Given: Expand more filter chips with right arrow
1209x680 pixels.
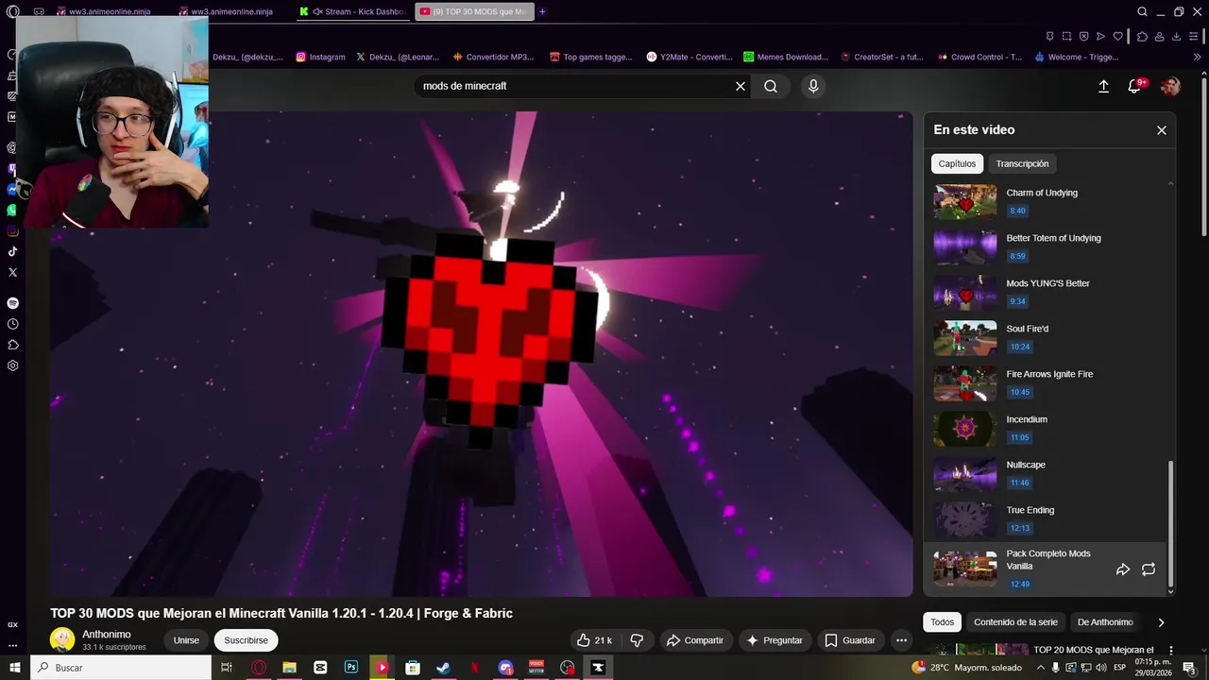Looking at the screenshot, I should point(1161,622).
